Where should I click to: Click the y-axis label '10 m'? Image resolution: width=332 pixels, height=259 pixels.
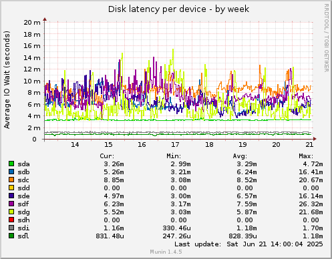[x=32, y=81]
